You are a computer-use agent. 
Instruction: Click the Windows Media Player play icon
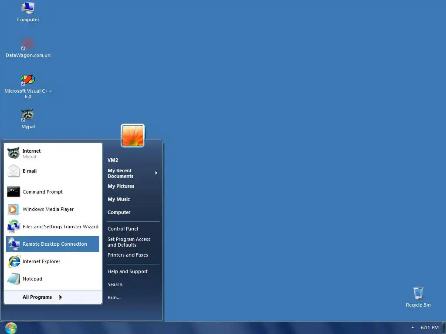tap(14, 209)
